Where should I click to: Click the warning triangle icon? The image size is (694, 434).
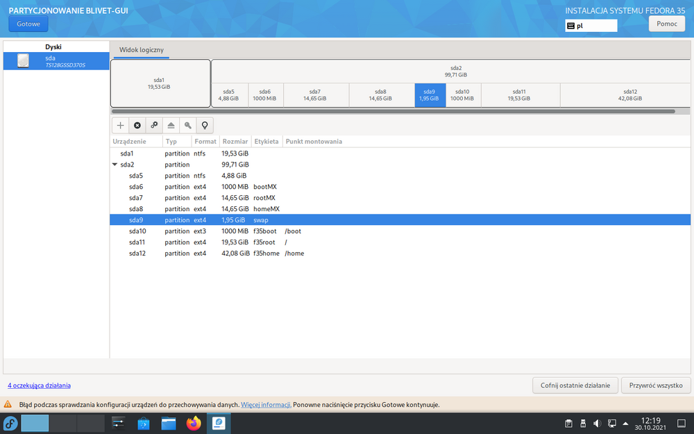[8, 404]
